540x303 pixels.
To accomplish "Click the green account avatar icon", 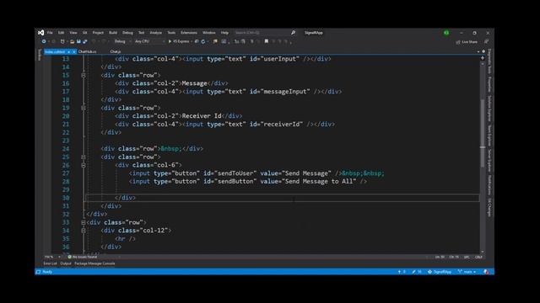I will pyautogui.click(x=446, y=33).
